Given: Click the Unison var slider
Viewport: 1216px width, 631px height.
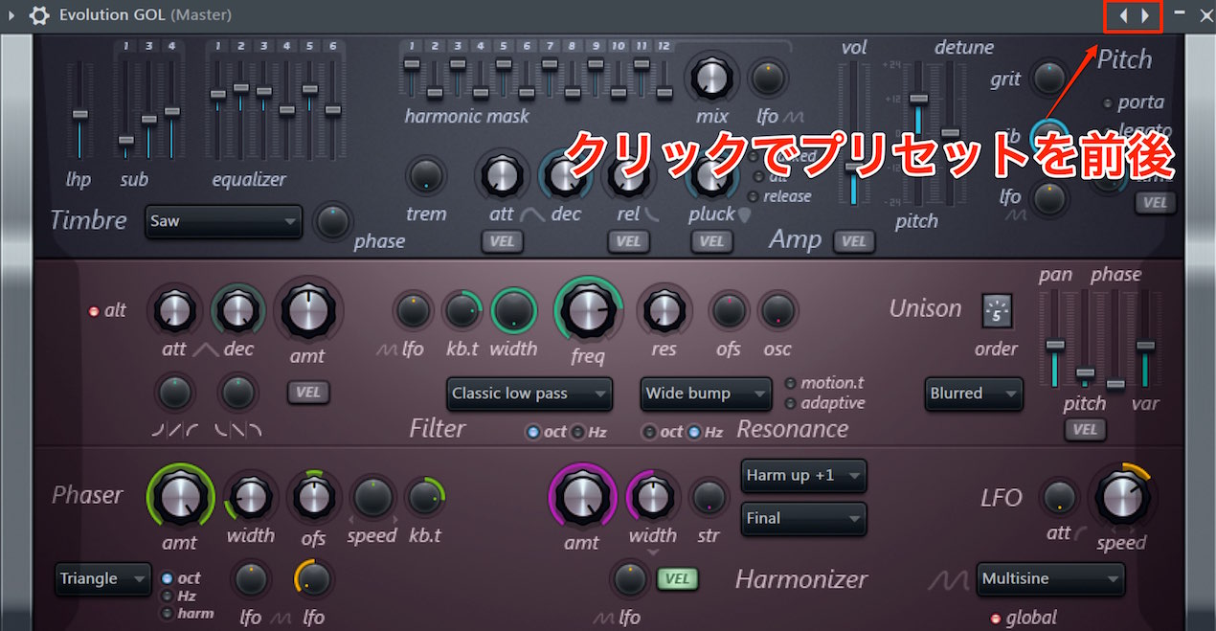Looking at the screenshot, I should 1145,339.
